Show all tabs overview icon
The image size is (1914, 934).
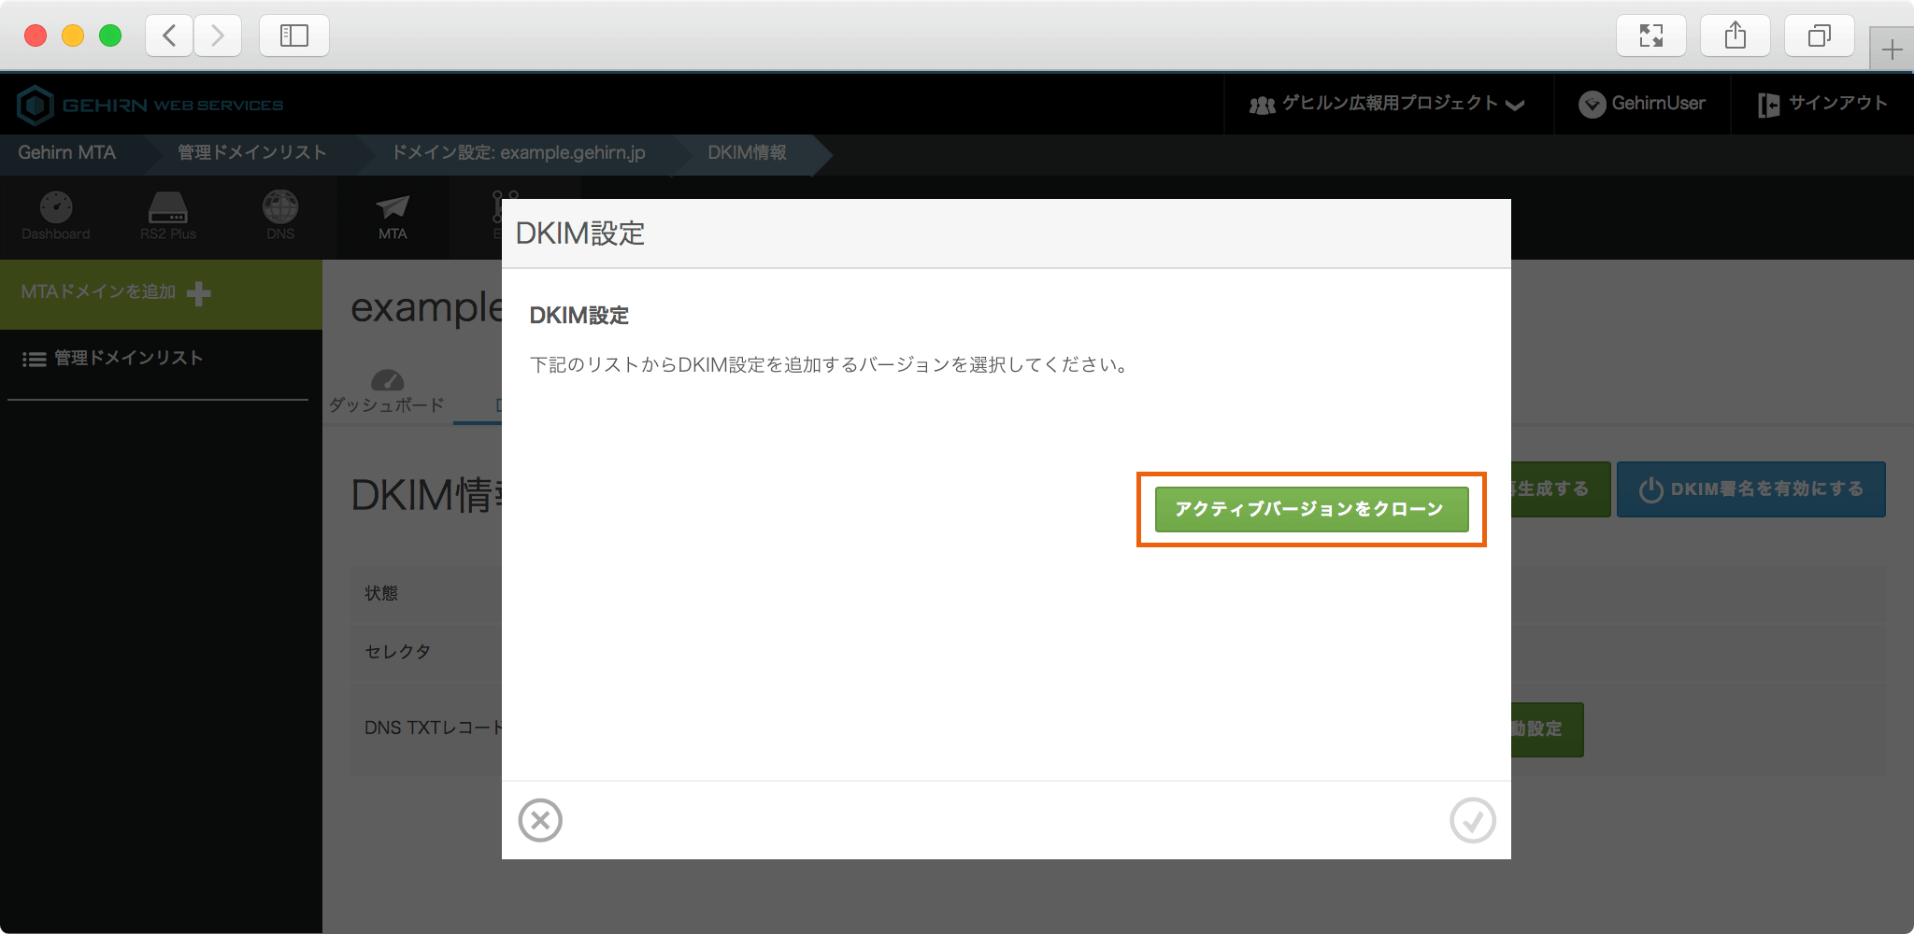[x=1819, y=36]
